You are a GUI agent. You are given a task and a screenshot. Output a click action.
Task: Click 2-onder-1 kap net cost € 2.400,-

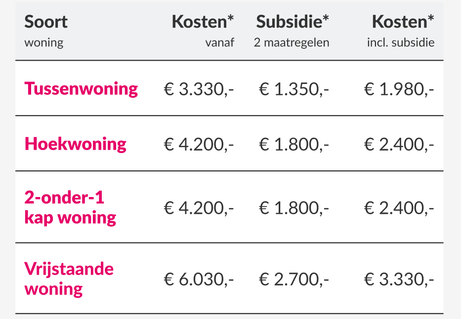click(x=399, y=208)
